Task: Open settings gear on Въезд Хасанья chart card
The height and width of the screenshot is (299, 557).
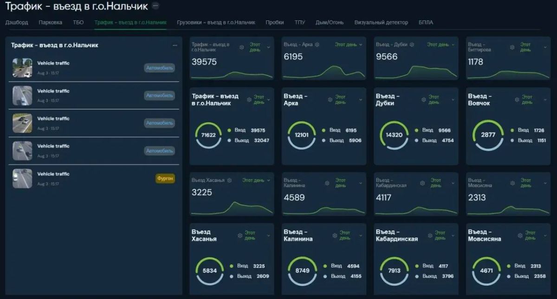Action: click(229, 180)
